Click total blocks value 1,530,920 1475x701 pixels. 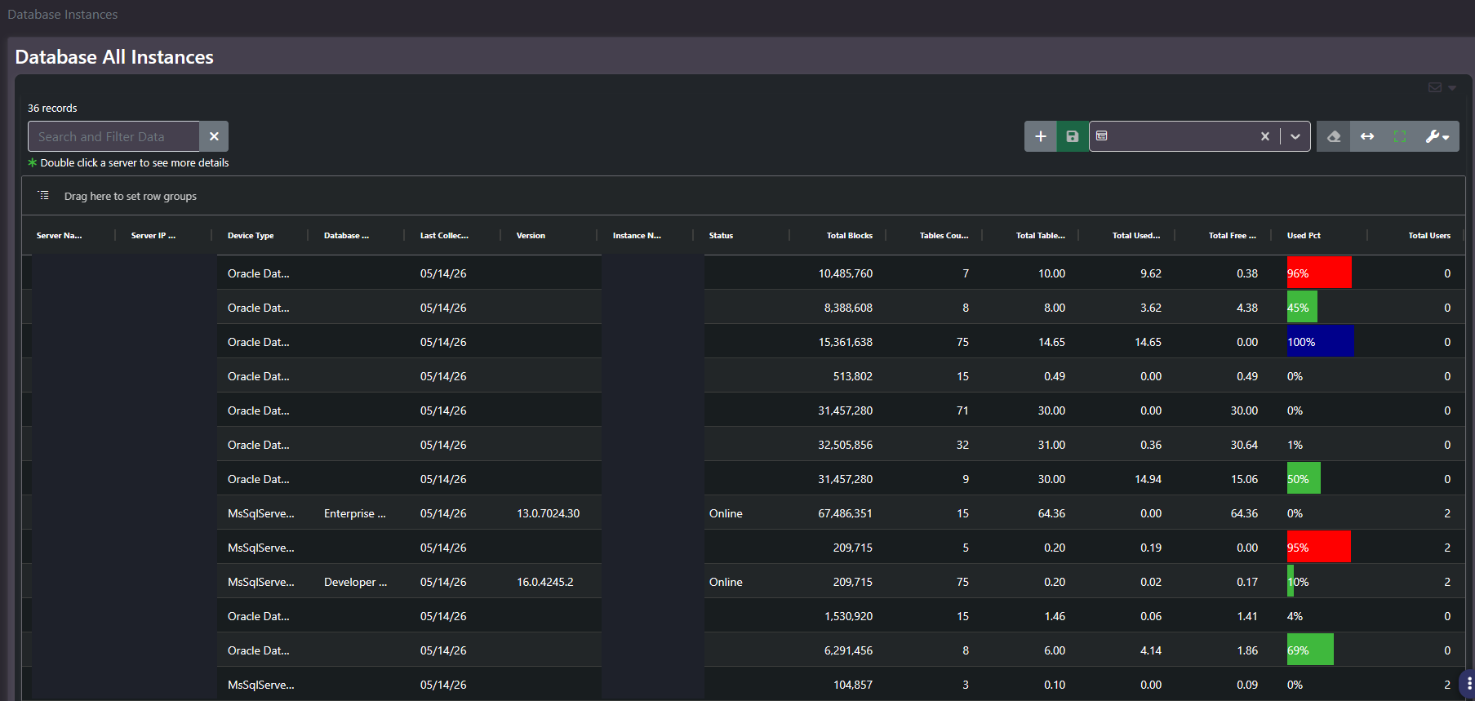coord(848,616)
